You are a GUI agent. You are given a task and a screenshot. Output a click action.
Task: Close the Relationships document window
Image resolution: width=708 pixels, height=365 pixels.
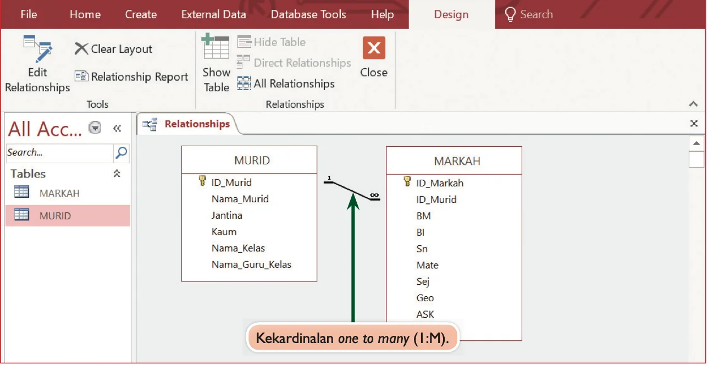[694, 124]
